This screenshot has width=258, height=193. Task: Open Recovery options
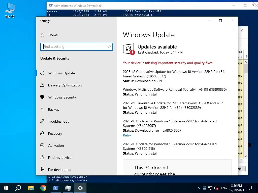55,133
